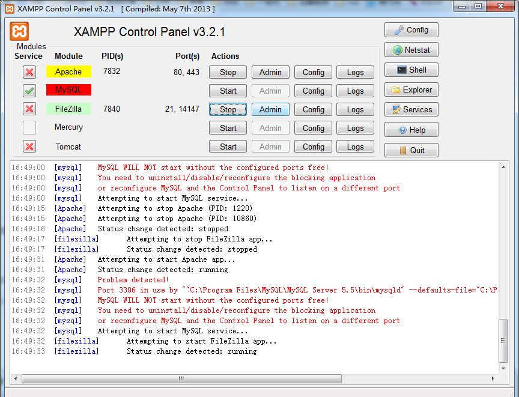Click the XAMPP logo icon
Screen dimensions: 519x397
19,31
